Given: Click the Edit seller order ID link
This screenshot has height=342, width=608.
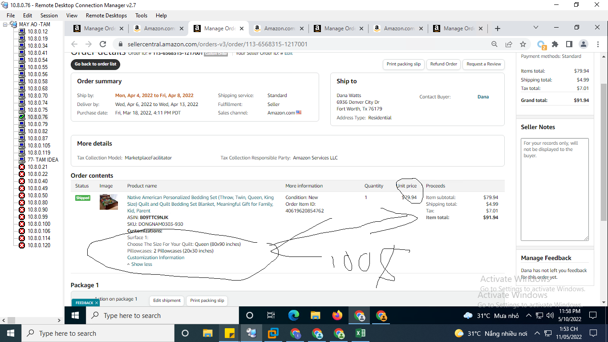Looking at the screenshot, I should (x=288, y=53).
